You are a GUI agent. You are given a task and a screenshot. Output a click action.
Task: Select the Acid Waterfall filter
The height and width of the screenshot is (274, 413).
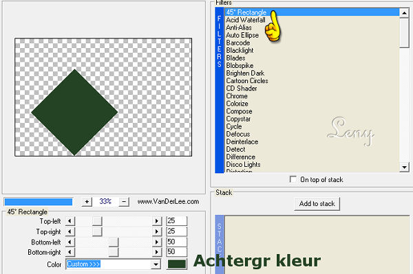pyautogui.click(x=246, y=20)
